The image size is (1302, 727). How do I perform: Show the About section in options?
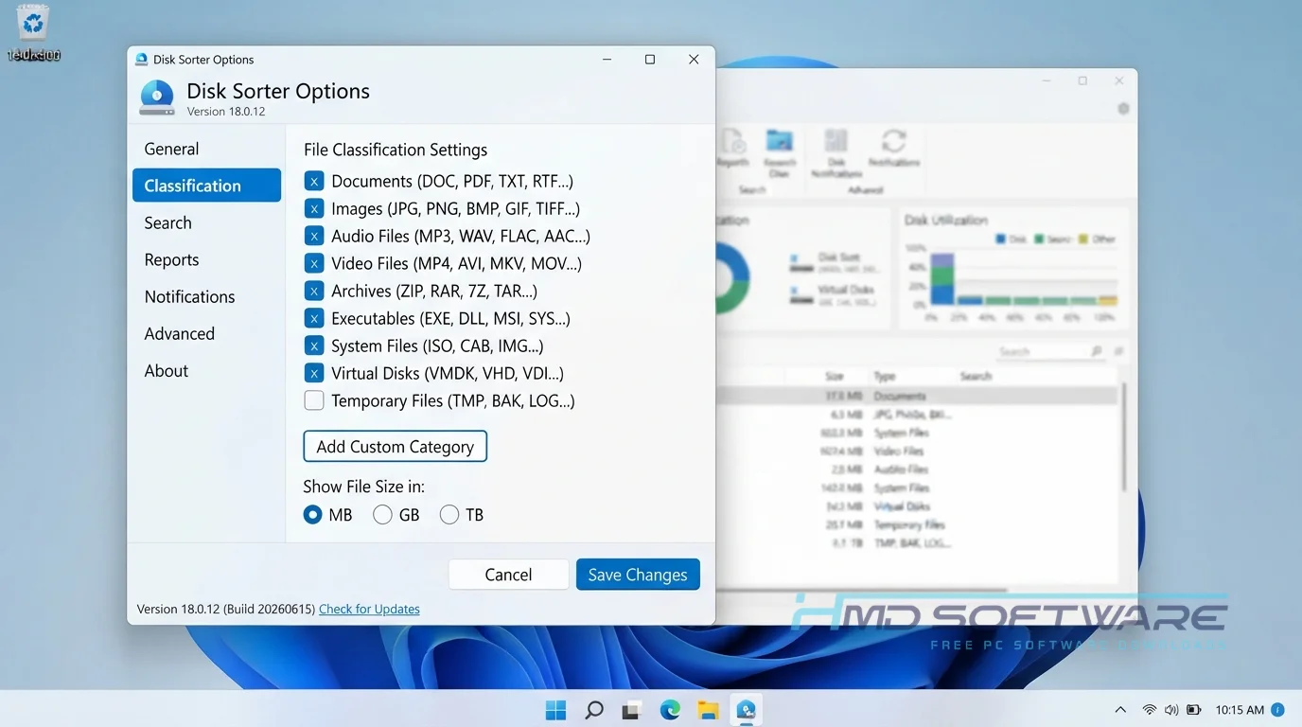point(206,370)
